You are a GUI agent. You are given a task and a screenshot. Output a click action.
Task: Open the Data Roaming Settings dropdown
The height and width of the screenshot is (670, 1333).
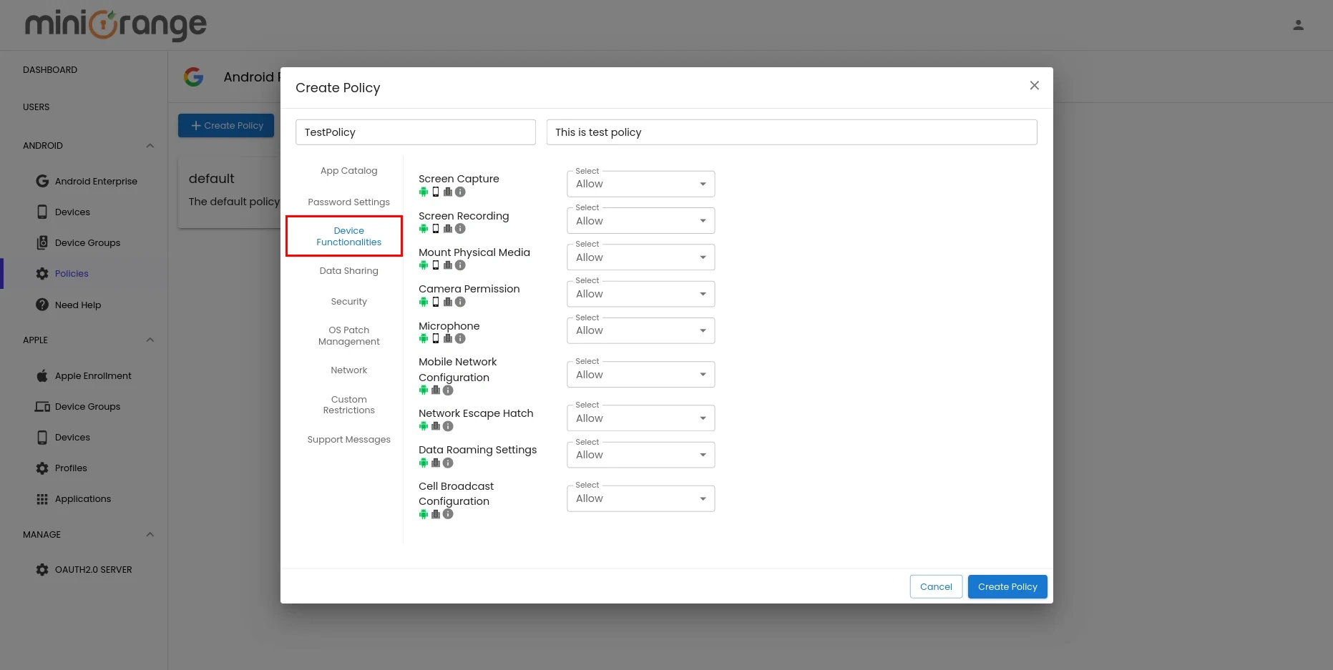tap(640, 455)
